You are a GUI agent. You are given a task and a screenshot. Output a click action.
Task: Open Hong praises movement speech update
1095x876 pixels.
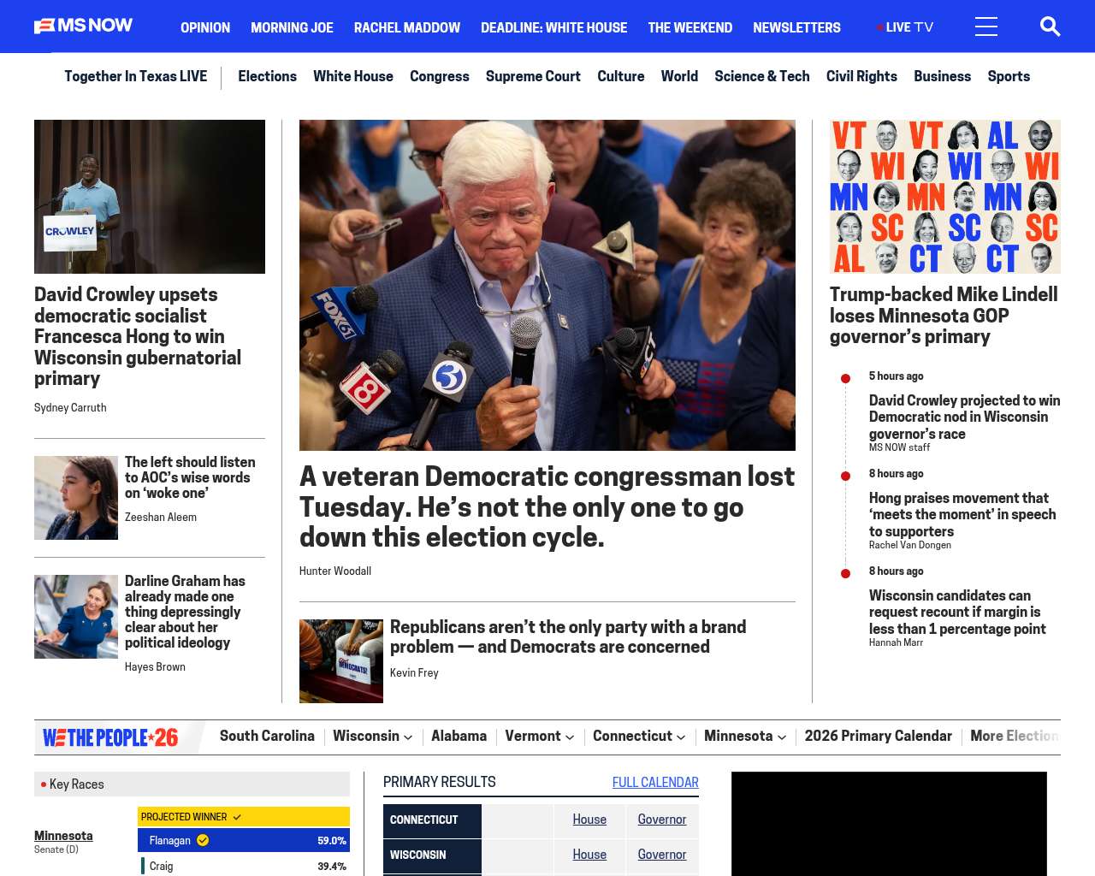pyautogui.click(x=962, y=514)
